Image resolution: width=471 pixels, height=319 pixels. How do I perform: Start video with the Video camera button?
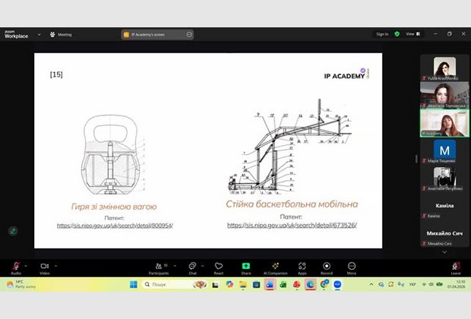coord(45,268)
